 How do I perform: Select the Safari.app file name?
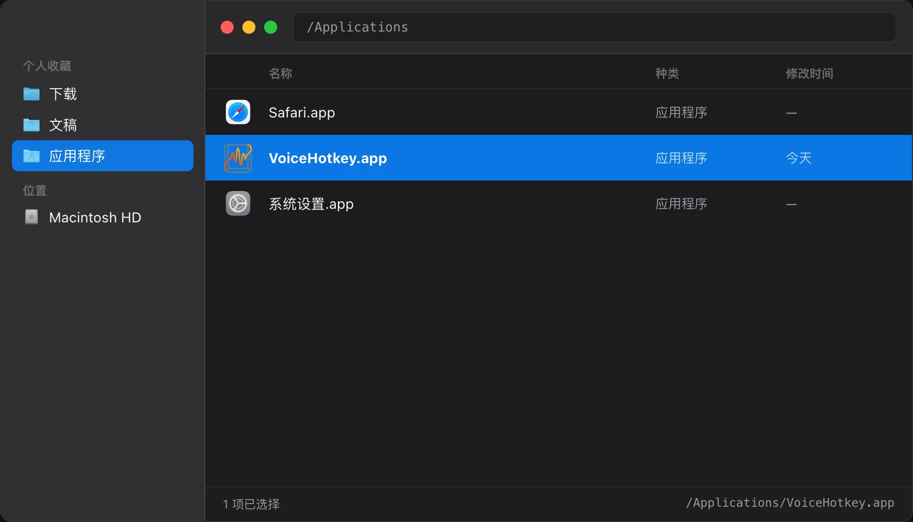(302, 113)
